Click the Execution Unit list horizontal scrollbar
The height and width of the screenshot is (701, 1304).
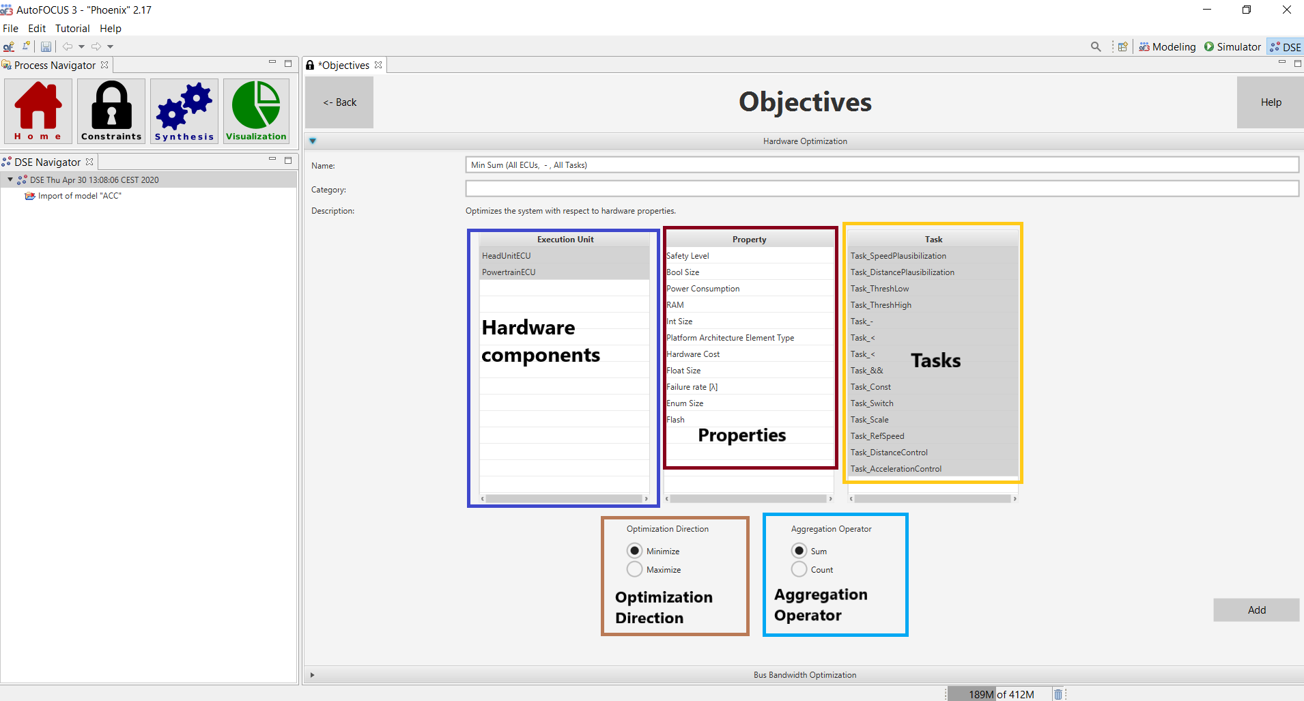(564, 499)
